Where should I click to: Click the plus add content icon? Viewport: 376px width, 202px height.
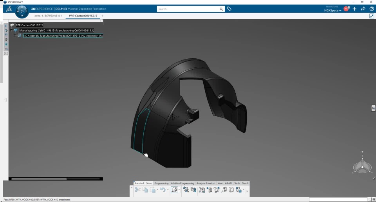tap(355, 9)
